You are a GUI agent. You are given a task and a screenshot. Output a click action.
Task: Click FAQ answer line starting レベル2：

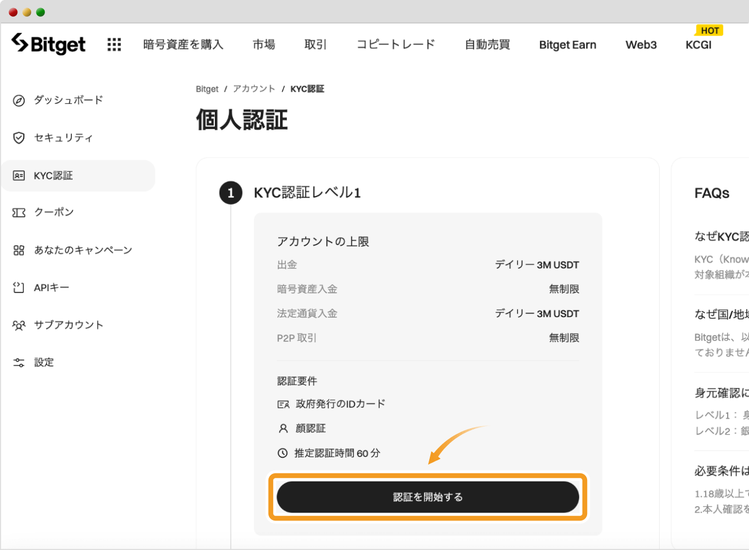click(x=721, y=431)
